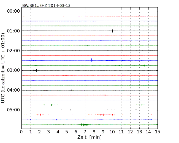Click the x-axis tick label 2
This screenshot has height=143, width=179.
(39, 132)
